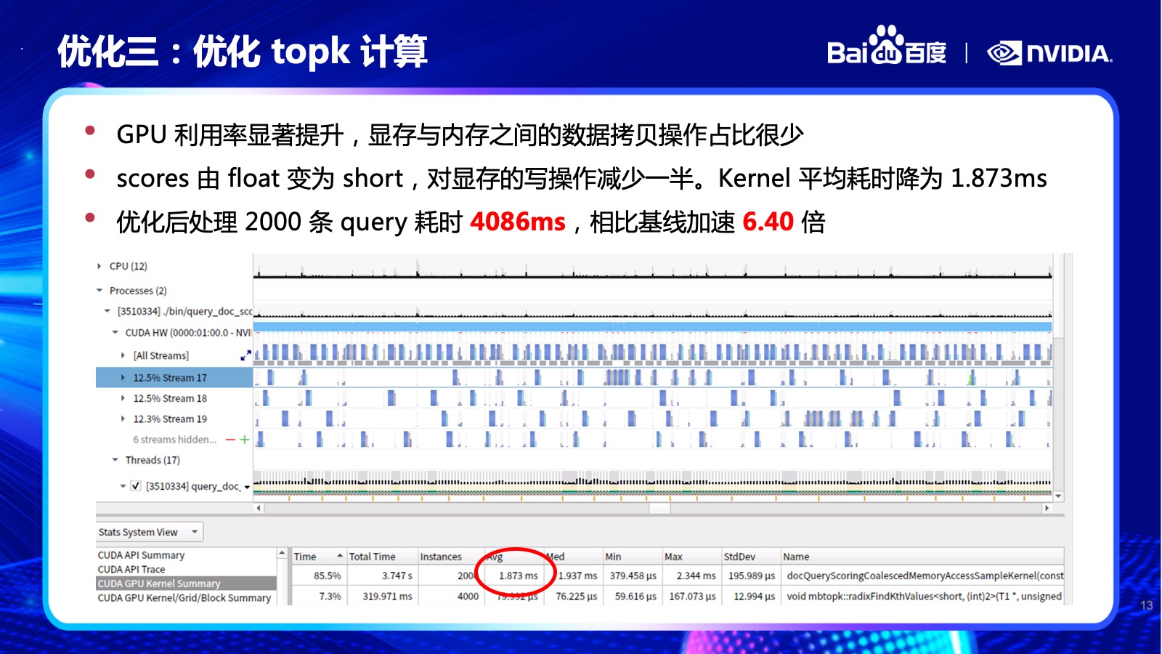1162x654 pixels.
Task: Expand the 12.5% Stream 18 row
Action: [x=123, y=398]
